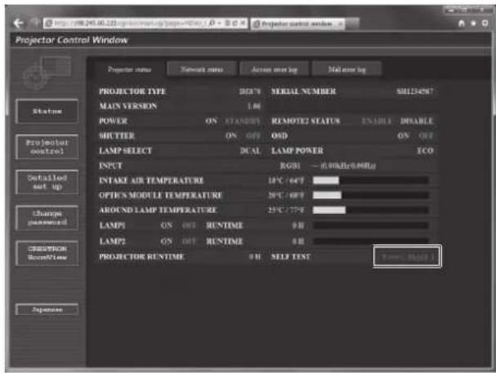Click the LAMP POWER value ECO
496x373 pixels.
pyautogui.click(x=425, y=151)
